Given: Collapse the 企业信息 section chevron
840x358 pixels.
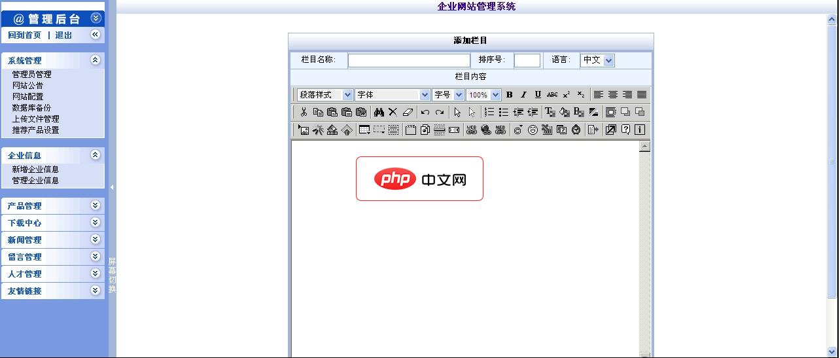Looking at the screenshot, I should [95, 154].
